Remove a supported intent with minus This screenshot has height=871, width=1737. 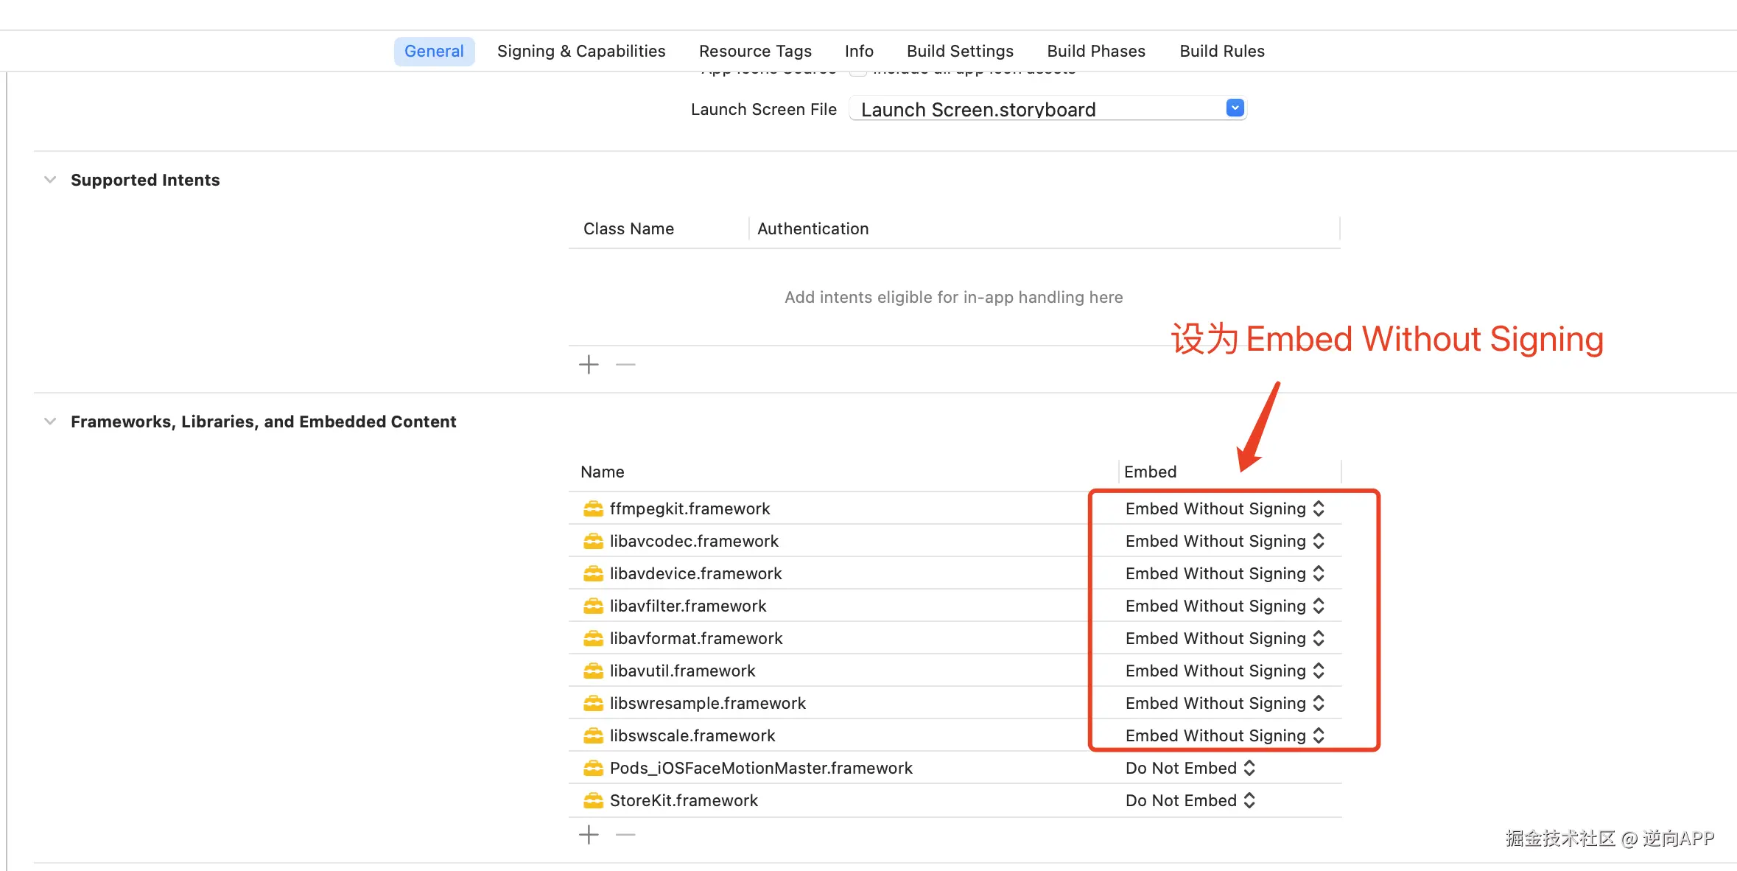coord(625,365)
